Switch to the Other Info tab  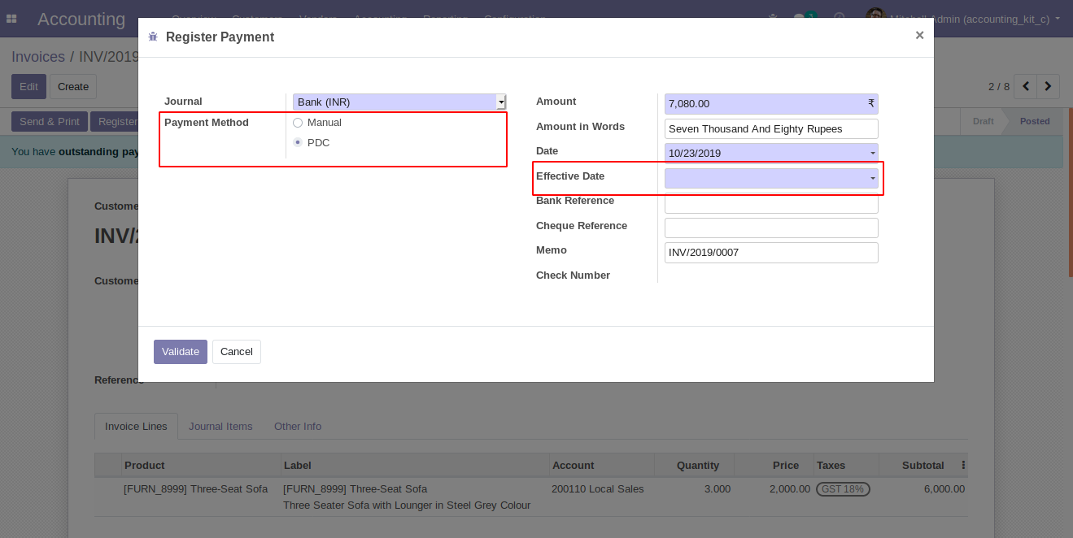(x=297, y=427)
